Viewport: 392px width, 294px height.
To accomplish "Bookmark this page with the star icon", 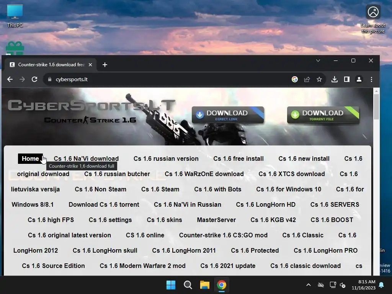I will [319, 79].
